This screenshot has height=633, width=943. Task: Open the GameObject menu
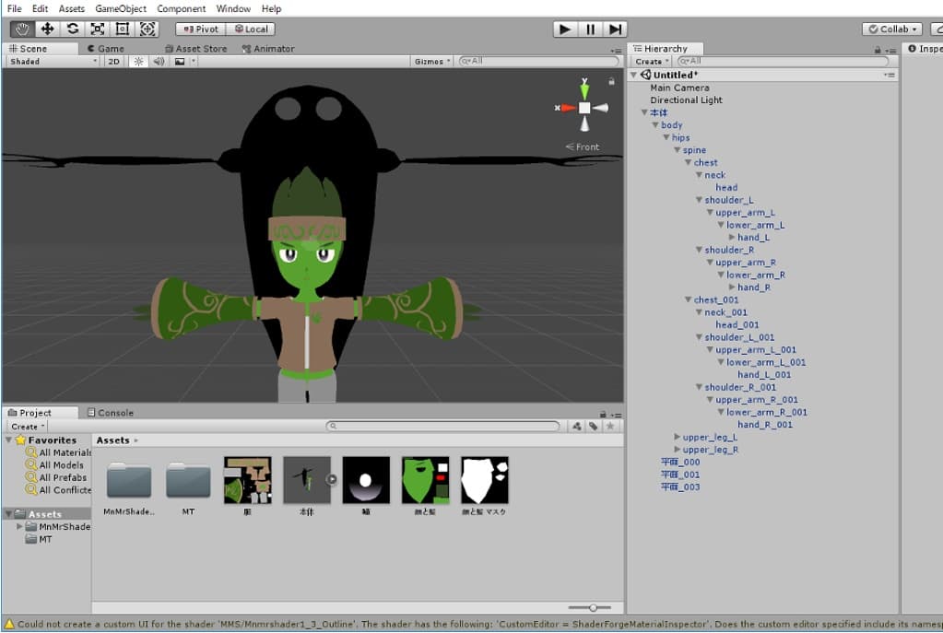pyautogui.click(x=121, y=8)
